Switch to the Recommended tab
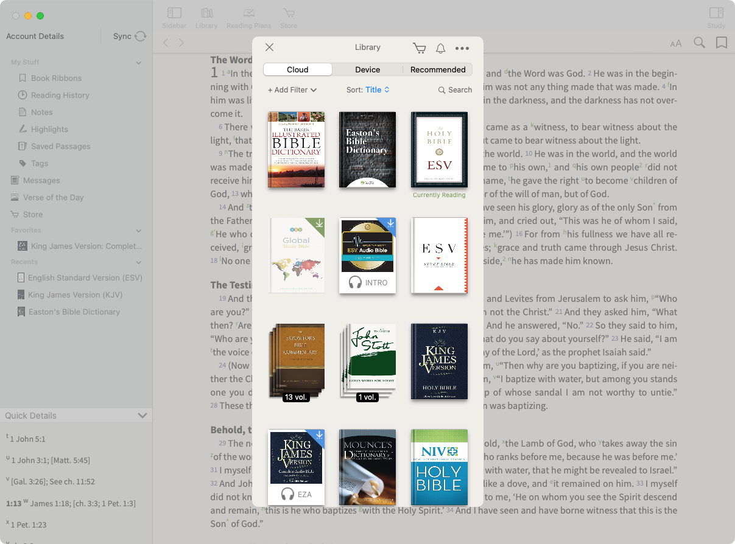 (x=438, y=69)
